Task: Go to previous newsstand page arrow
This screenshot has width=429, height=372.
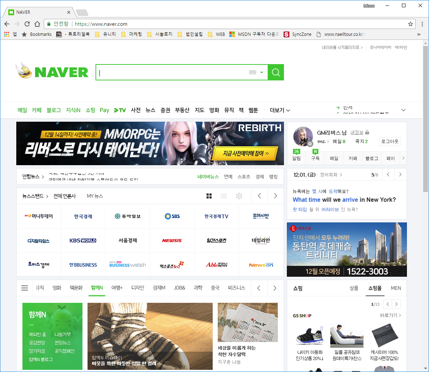Action: click(259, 196)
